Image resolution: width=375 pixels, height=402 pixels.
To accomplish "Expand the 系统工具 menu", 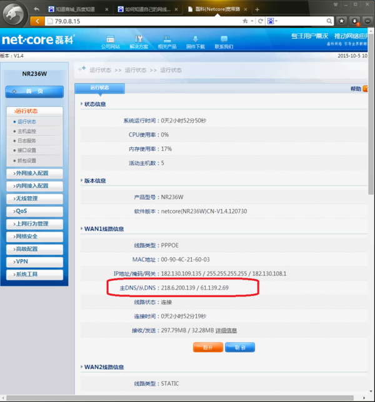I will click(x=34, y=274).
